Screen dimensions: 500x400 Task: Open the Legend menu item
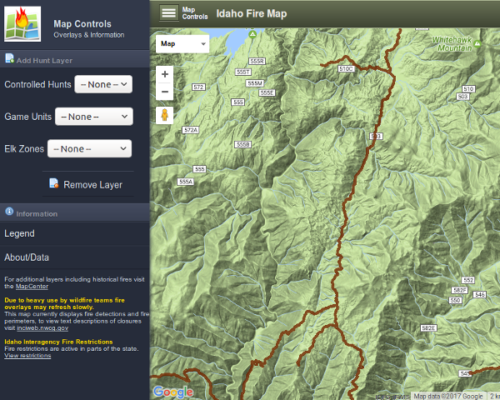click(x=20, y=233)
